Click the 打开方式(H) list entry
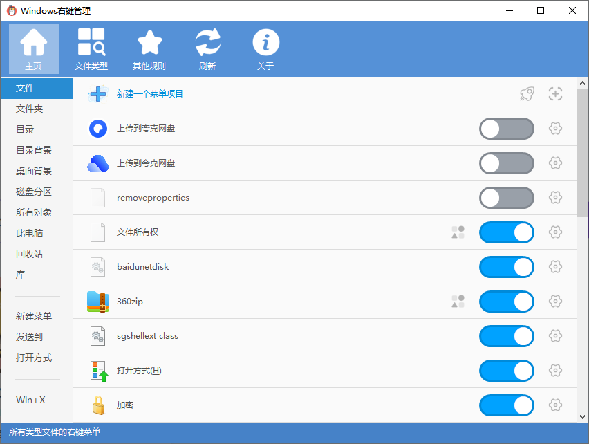Image resolution: width=589 pixels, height=444 pixels. (x=139, y=371)
